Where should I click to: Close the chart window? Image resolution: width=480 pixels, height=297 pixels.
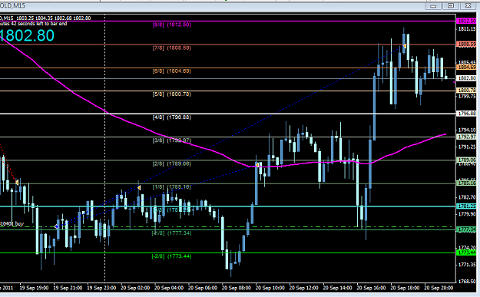click(468, 6)
